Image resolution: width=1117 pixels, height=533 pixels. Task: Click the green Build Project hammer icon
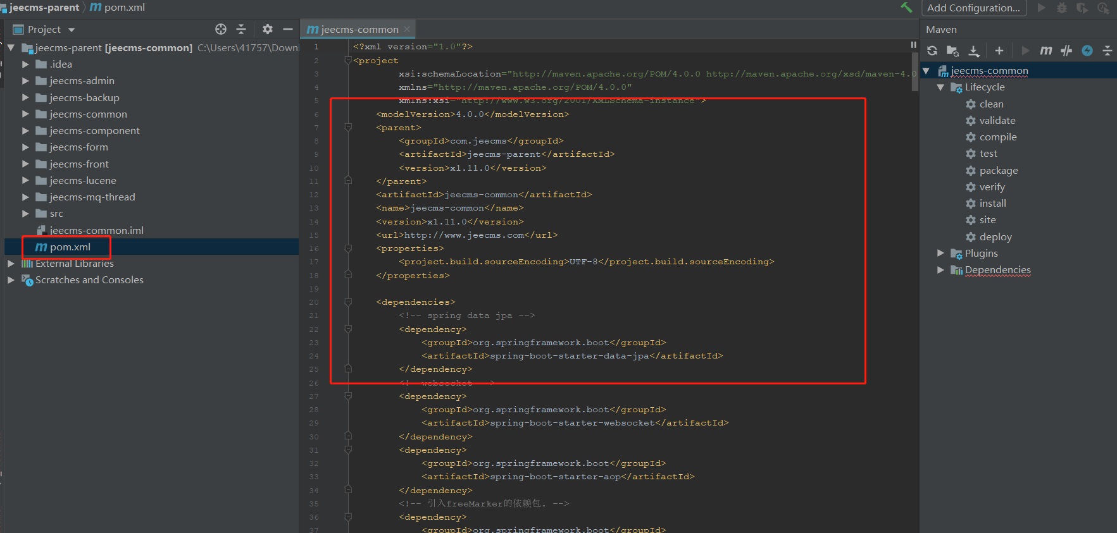pos(906,8)
